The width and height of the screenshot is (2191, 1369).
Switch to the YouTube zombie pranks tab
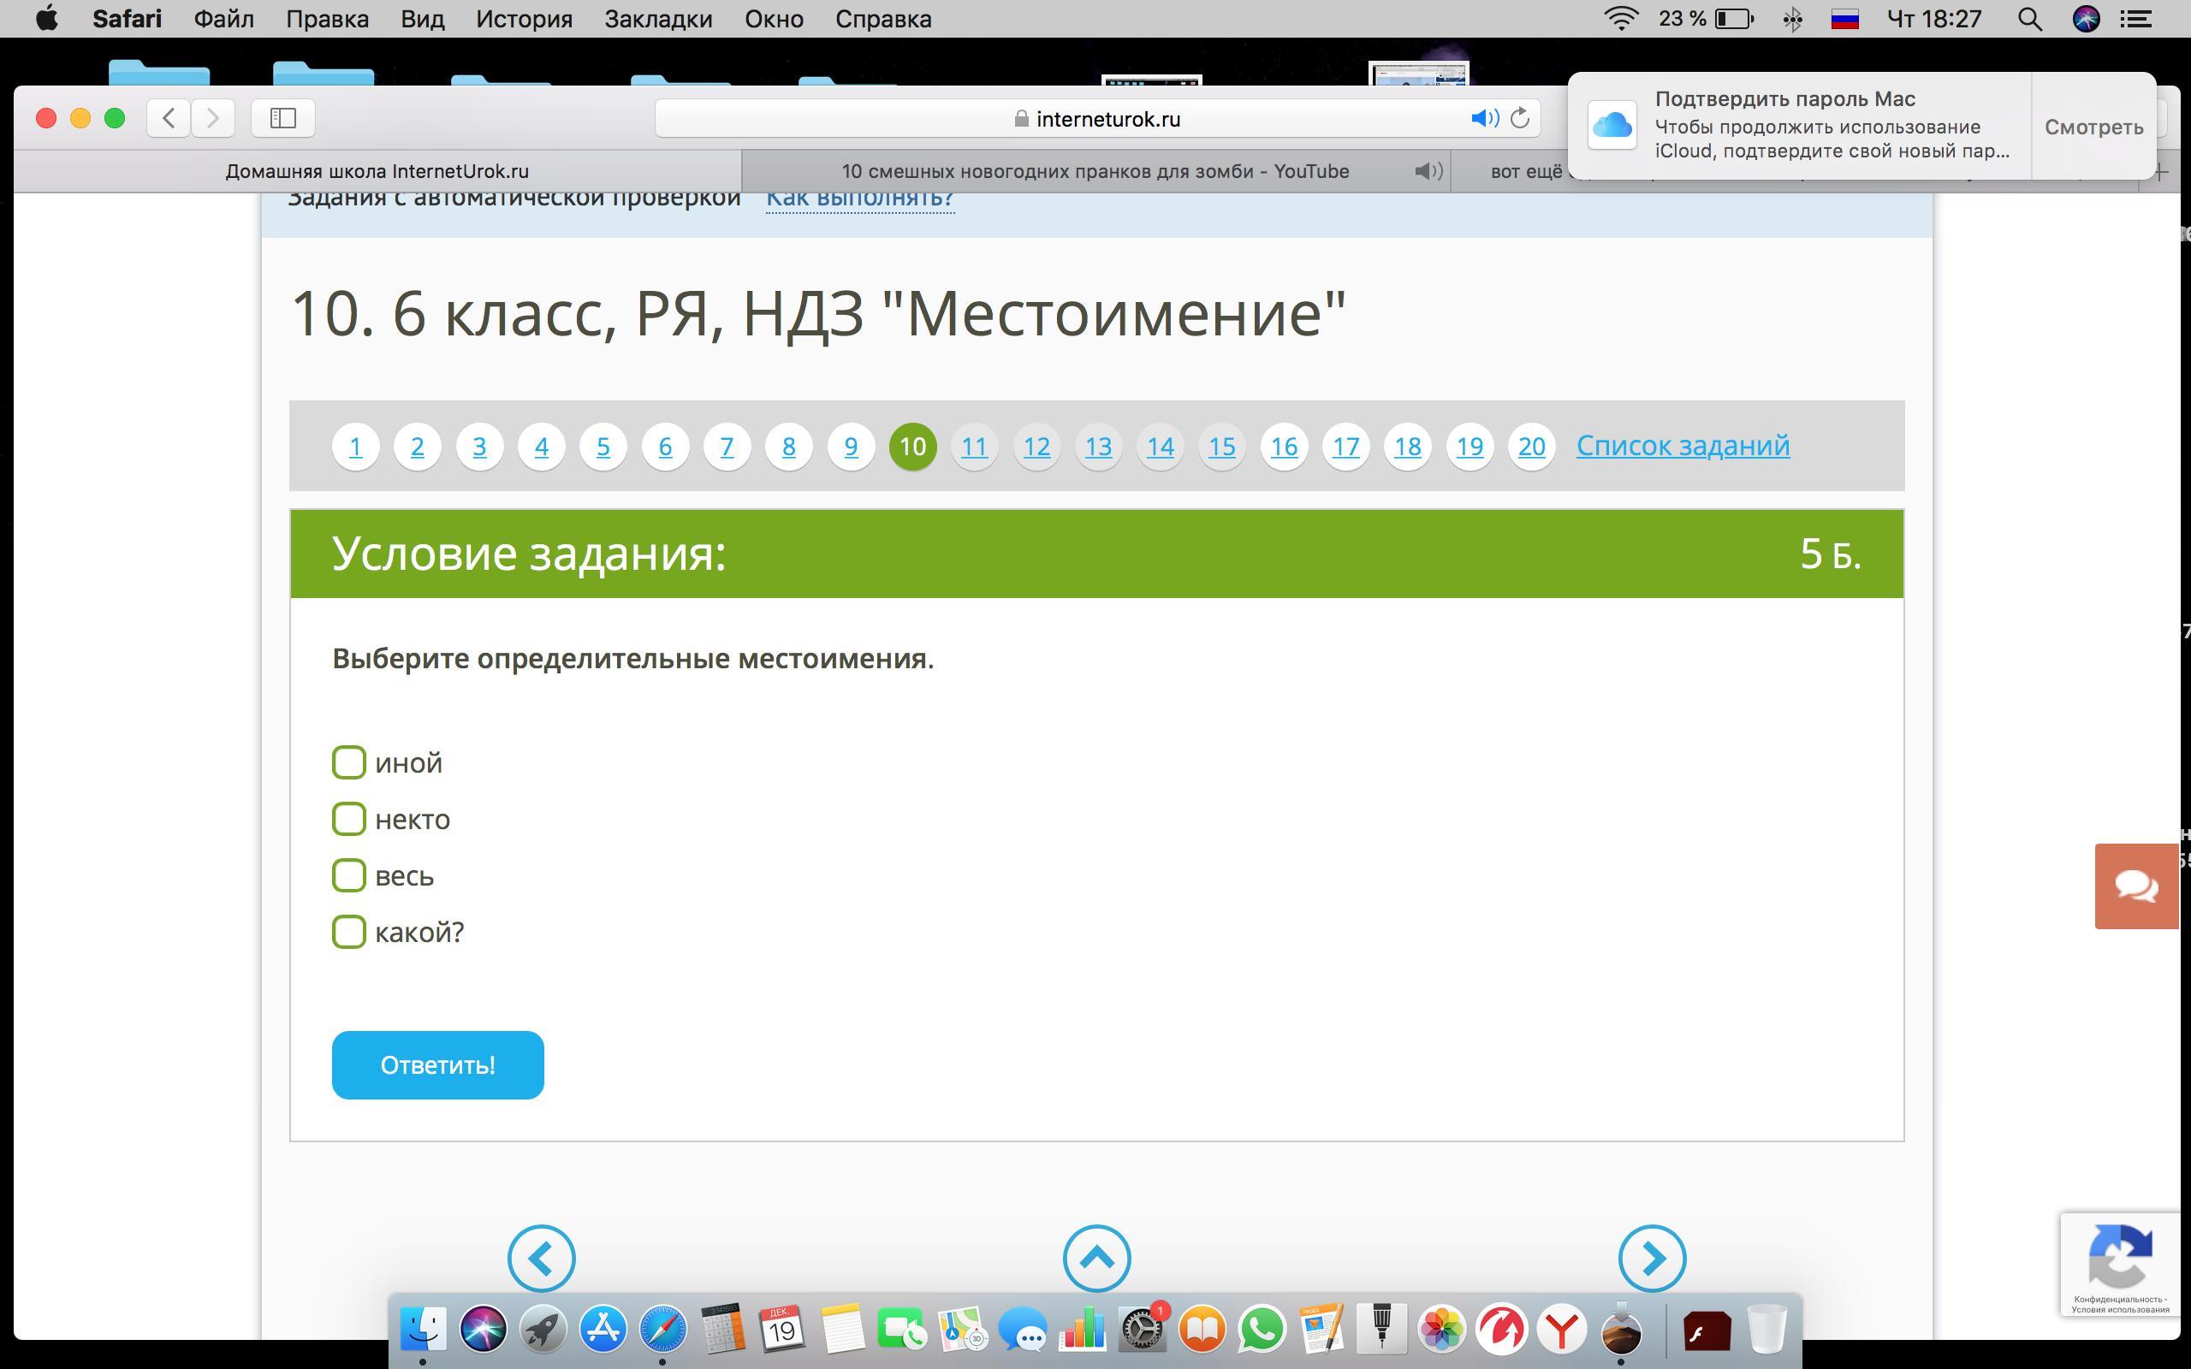[x=1095, y=171]
